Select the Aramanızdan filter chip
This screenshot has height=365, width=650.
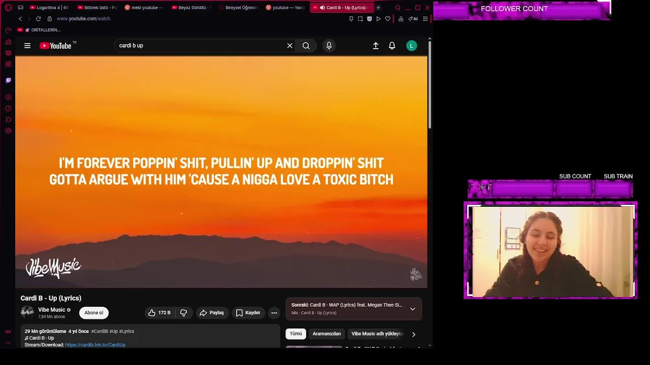coord(327,334)
